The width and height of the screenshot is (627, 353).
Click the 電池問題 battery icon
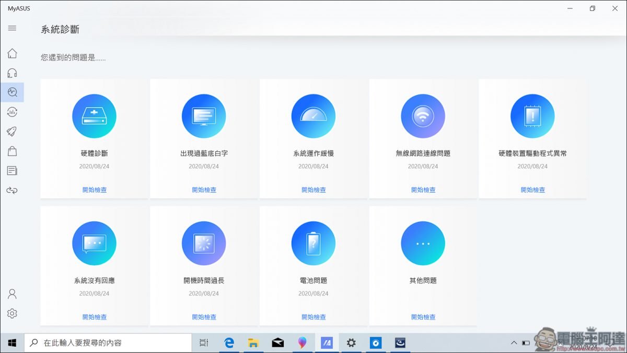coord(313,243)
